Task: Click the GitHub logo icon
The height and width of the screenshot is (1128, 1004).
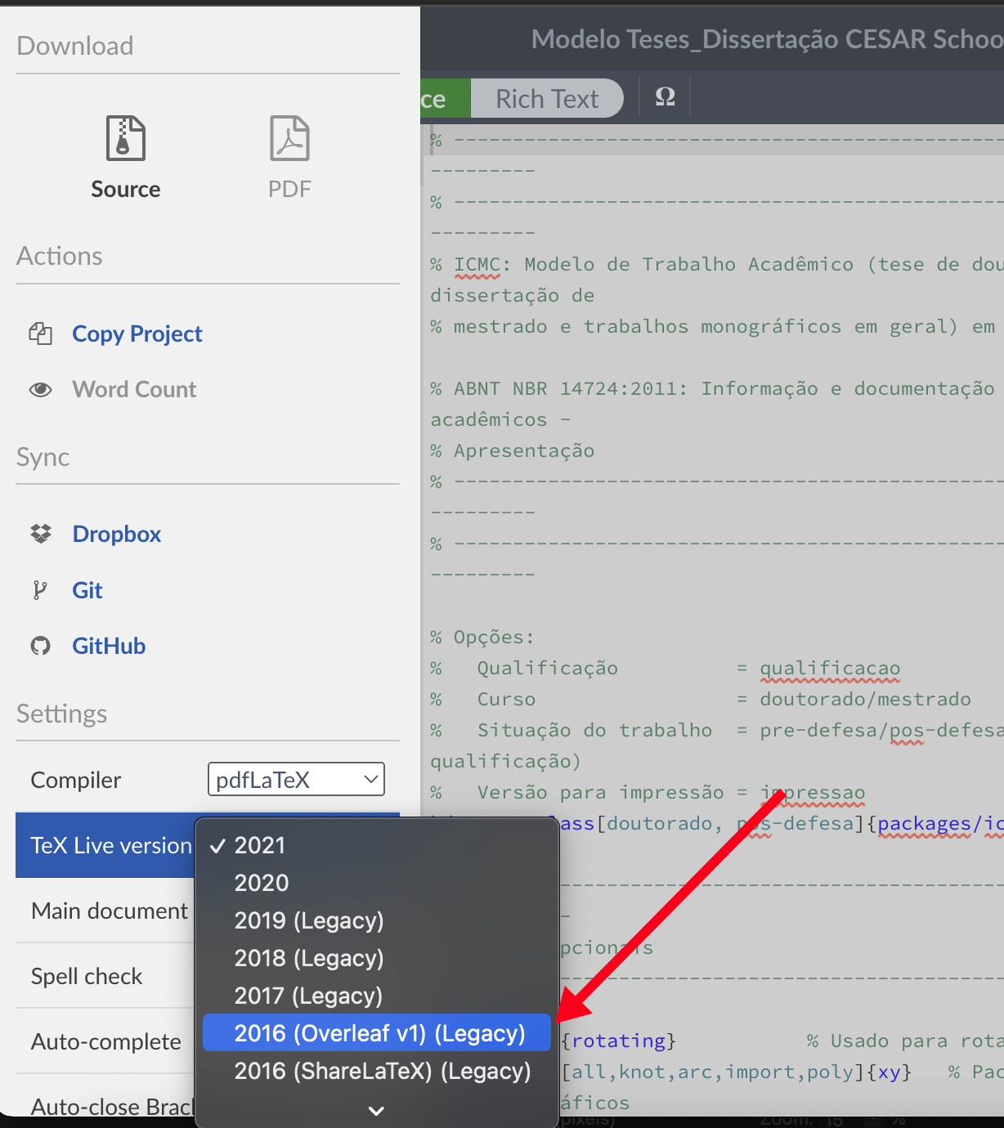Action: (41, 646)
